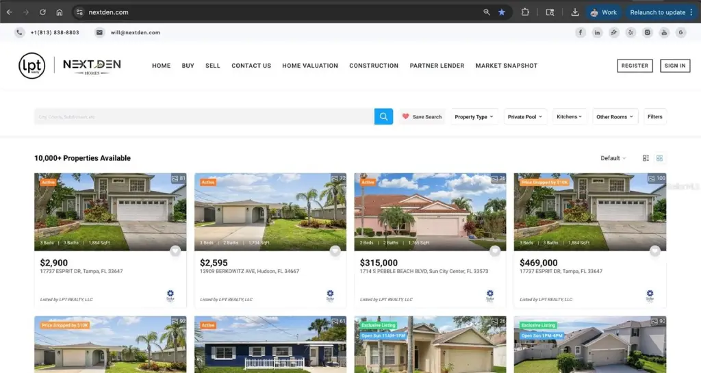Image resolution: width=701 pixels, height=373 pixels.
Task: Open the Default sort dropdown
Action: point(613,158)
